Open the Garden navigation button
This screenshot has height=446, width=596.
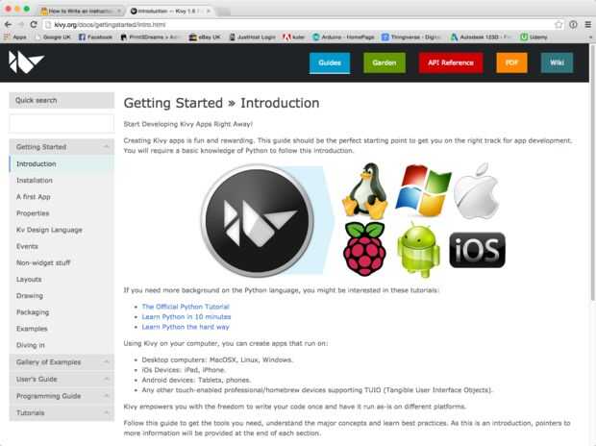click(385, 62)
